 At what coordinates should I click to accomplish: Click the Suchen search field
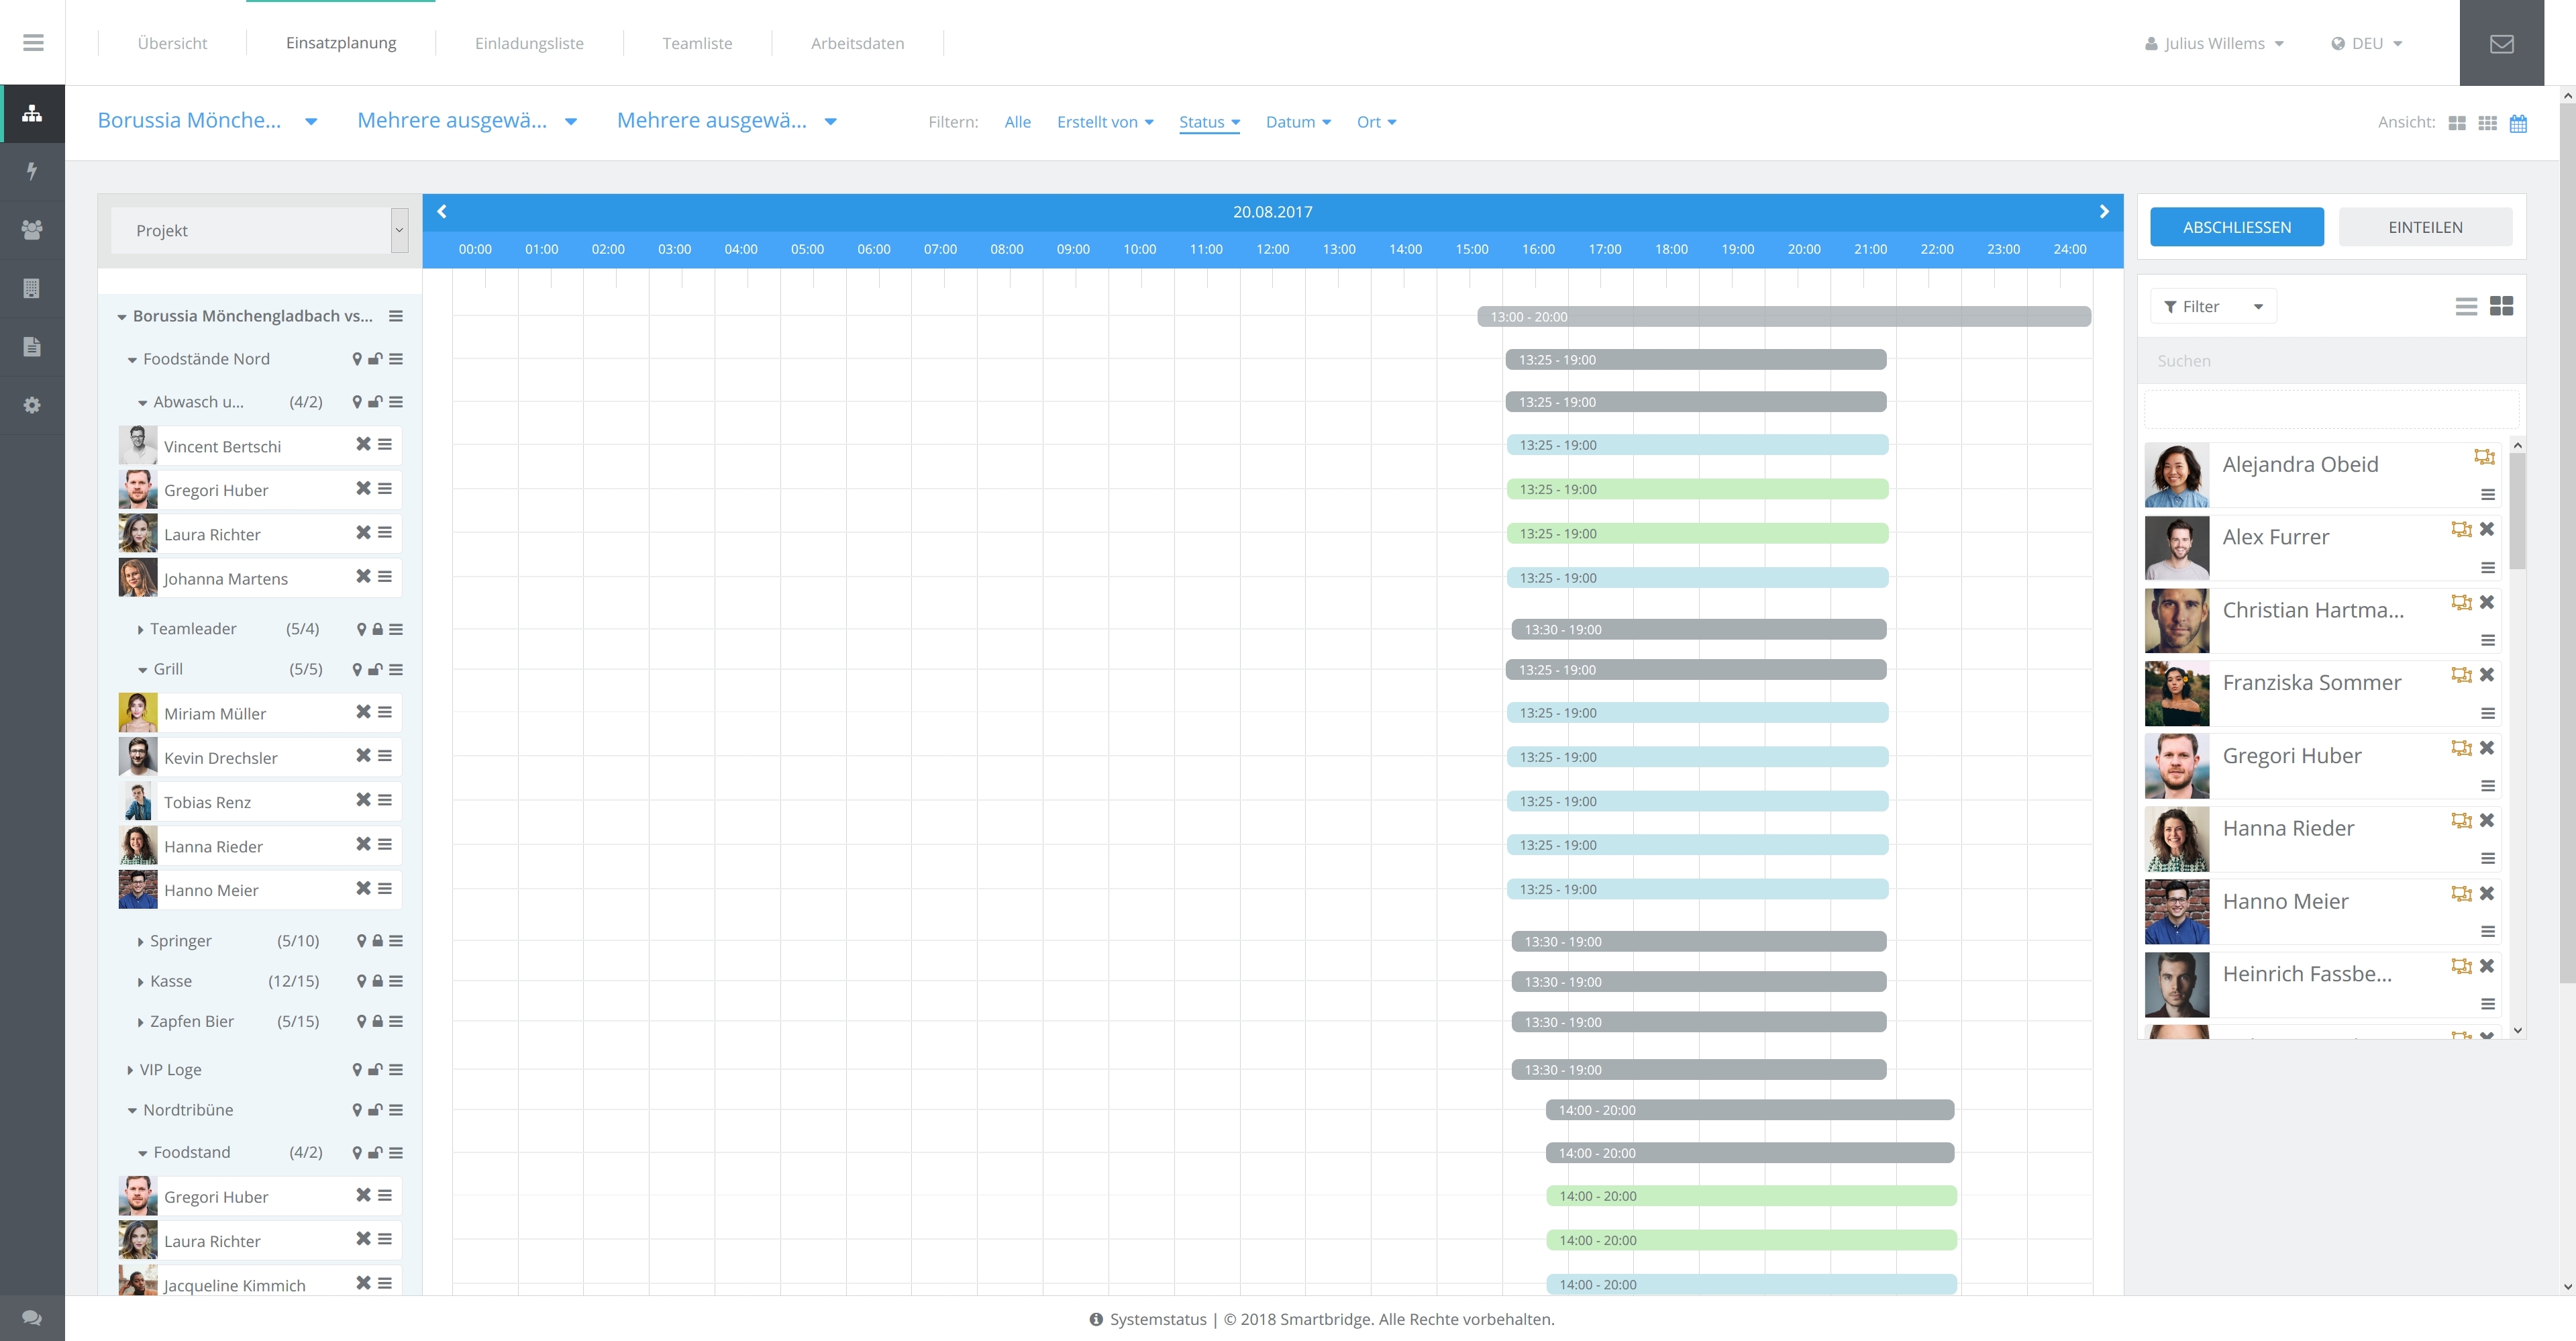pos(2330,361)
